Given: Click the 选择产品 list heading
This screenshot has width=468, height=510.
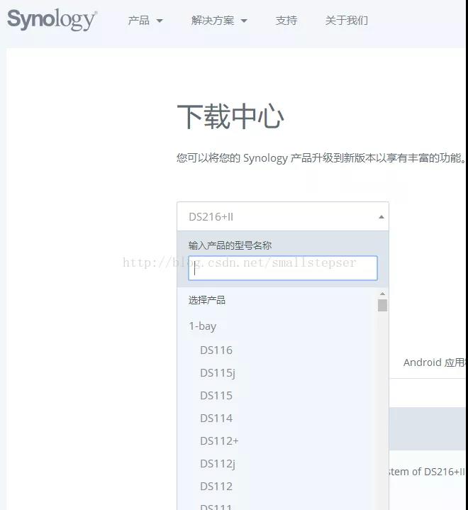Looking at the screenshot, I should pyautogui.click(x=207, y=300).
